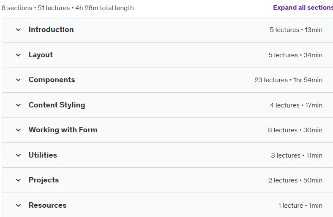This screenshot has width=333, height=217.
Task: Expand the Layout section chevron
Action: [18, 55]
